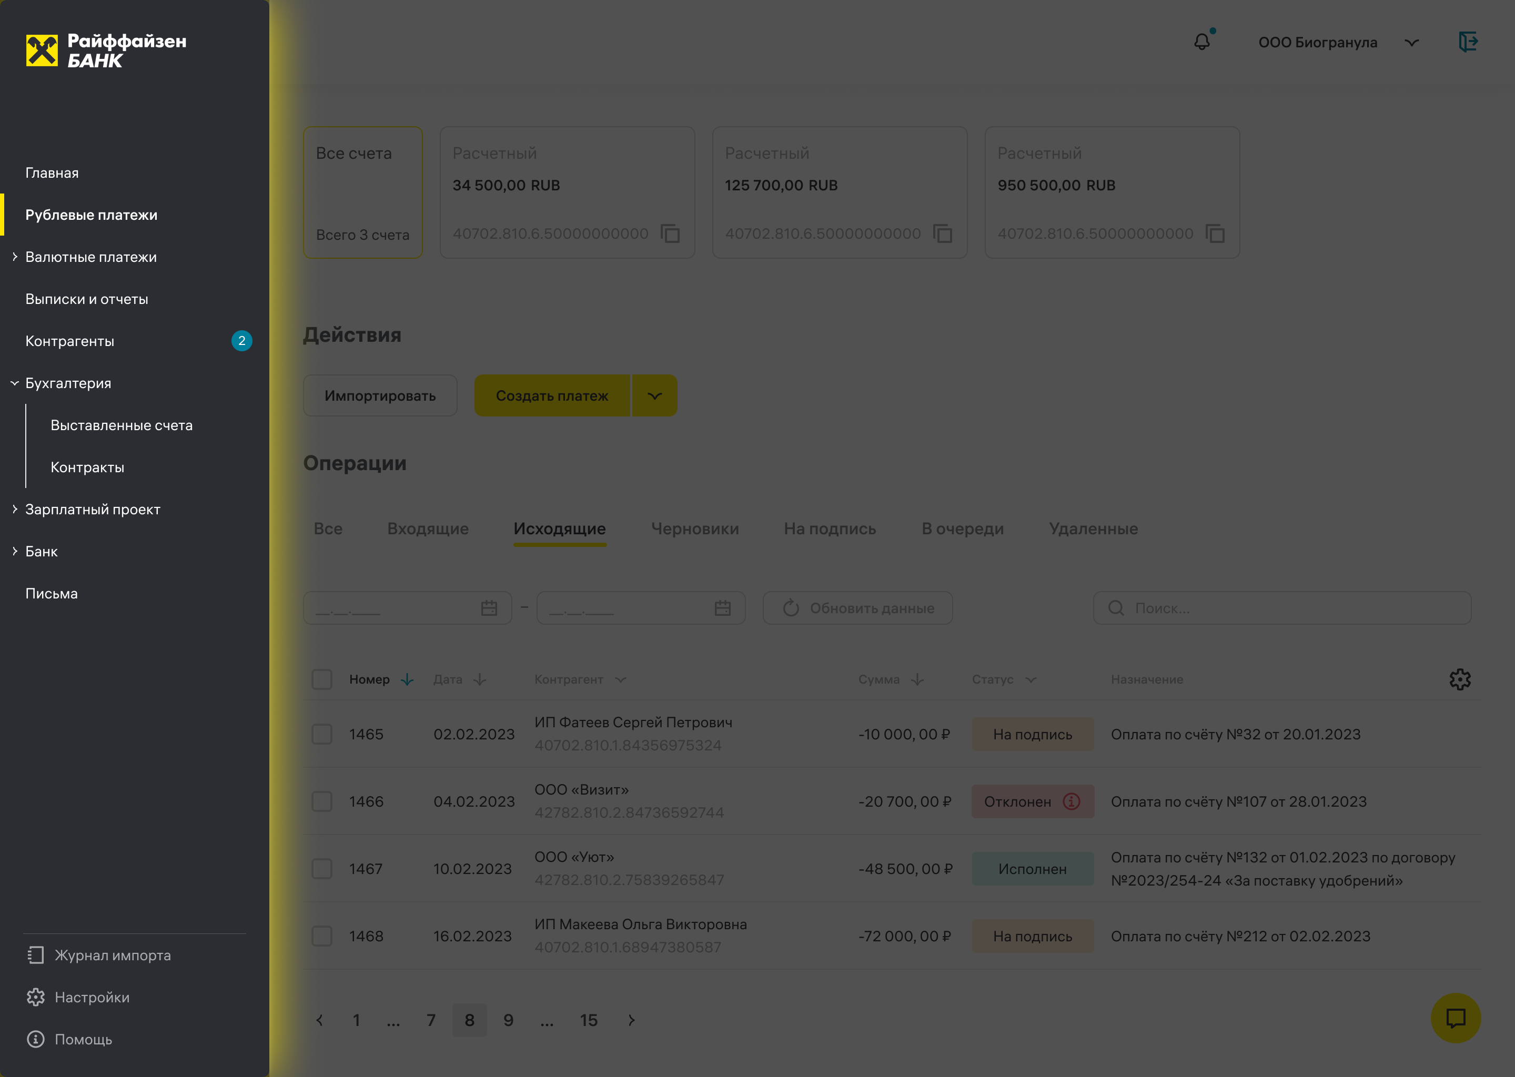
Task: Click info icon on Отклонен status
Action: (1071, 801)
